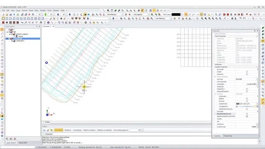Screen dimensions: 265x149
Task: Click the red four-squares icon in third toolbar row
Action: 3,22
